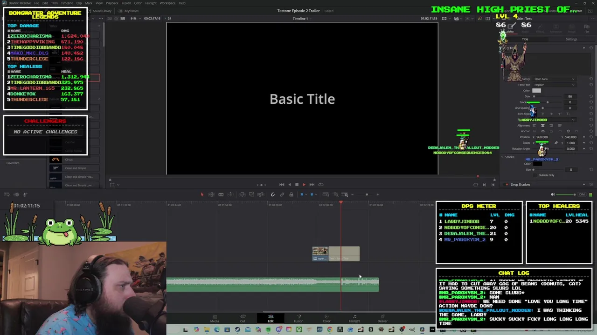Jump to last frame button

[312, 185]
